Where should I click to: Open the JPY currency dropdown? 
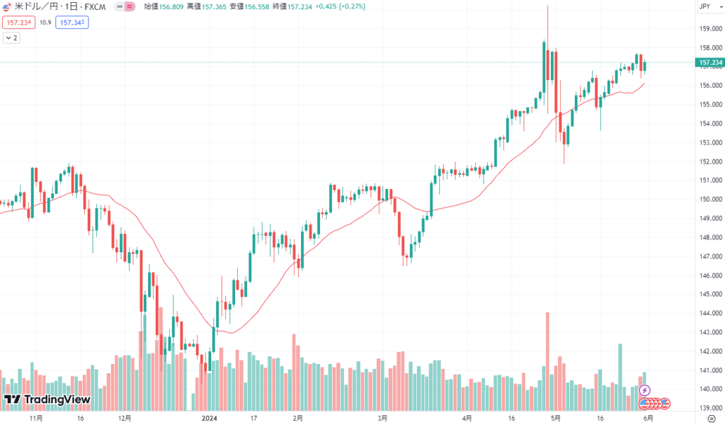tap(704, 6)
